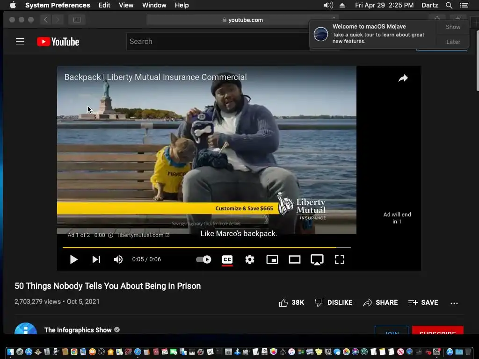
Task: Enter full screen mode
Action: click(x=340, y=259)
